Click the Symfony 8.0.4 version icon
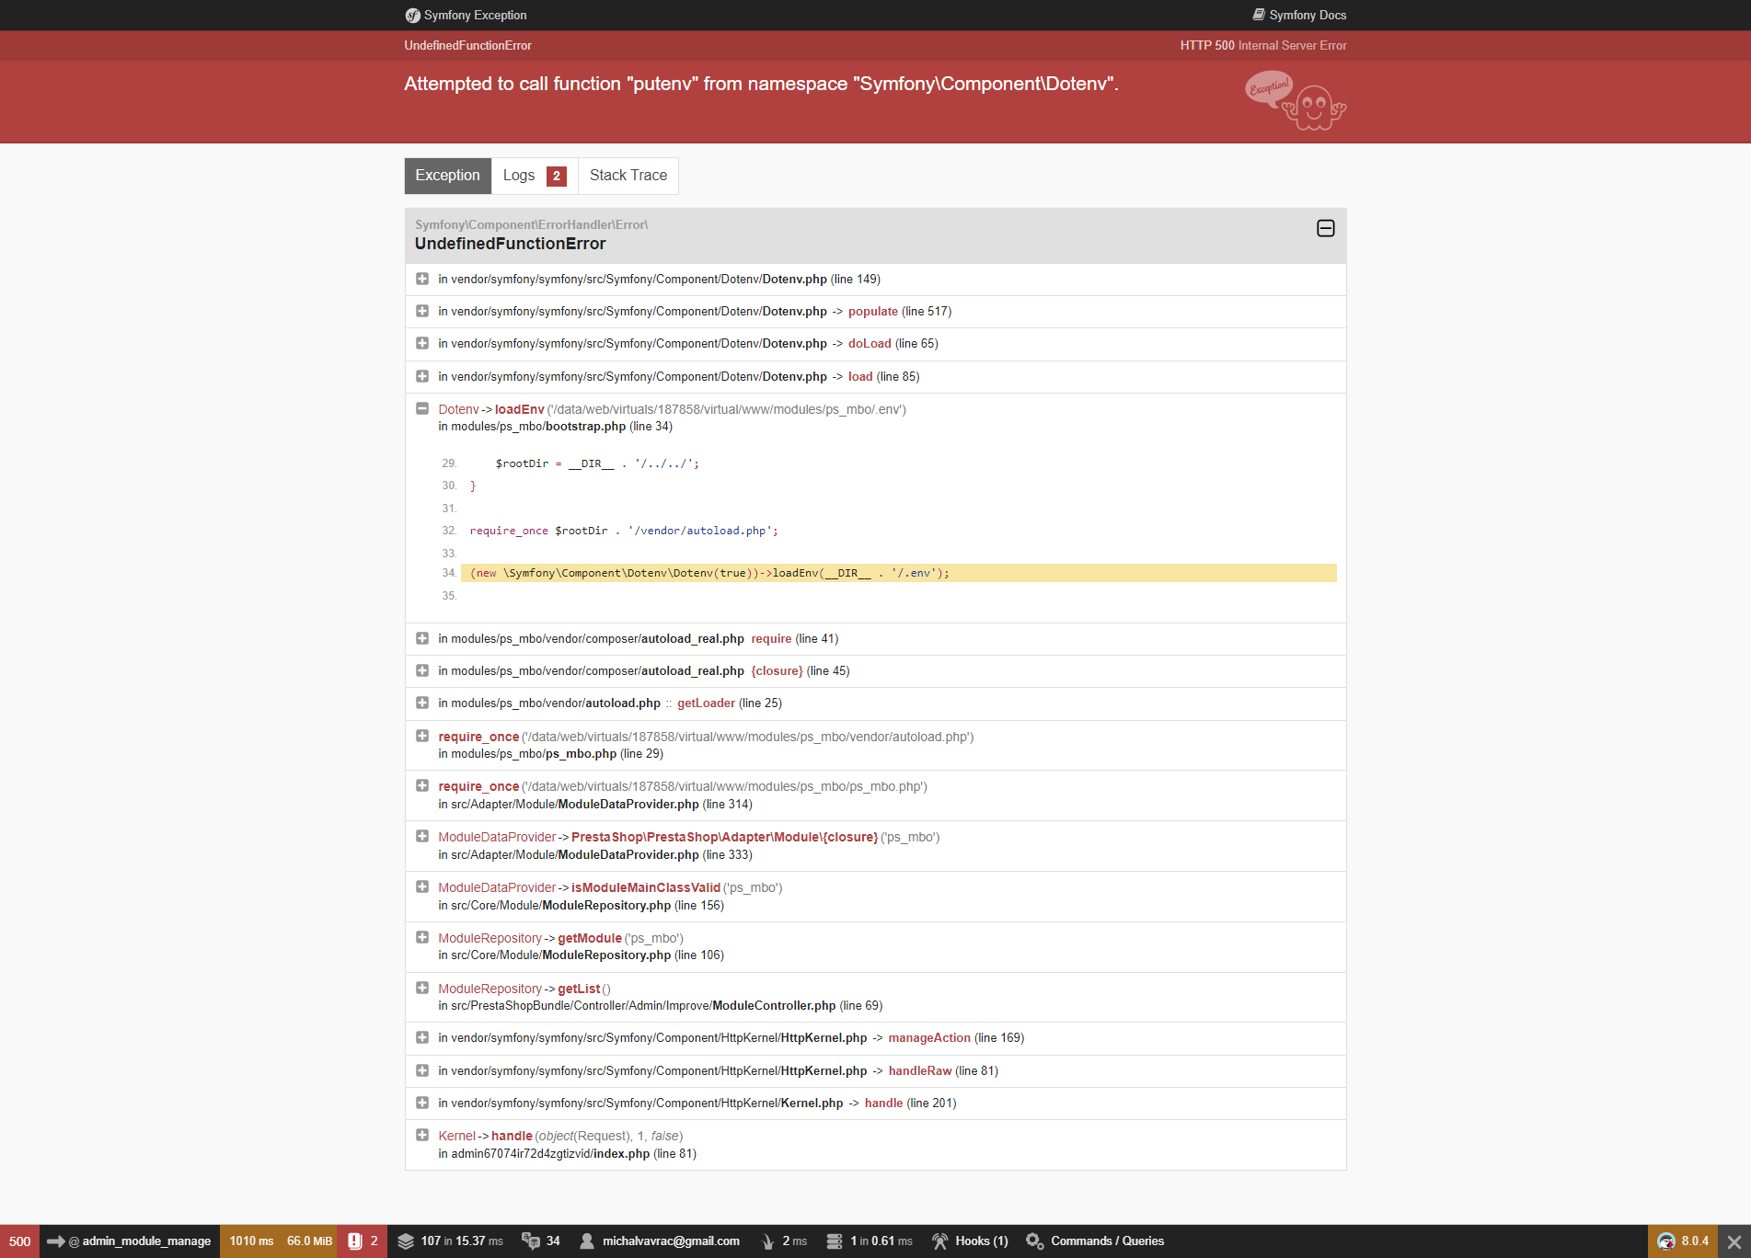This screenshot has height=1258, width=1751. coord(1666,1241)
